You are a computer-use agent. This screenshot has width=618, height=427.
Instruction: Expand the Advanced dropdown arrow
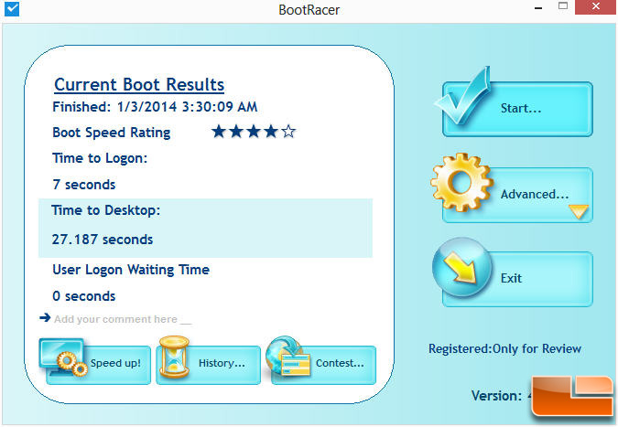(579, 211)
